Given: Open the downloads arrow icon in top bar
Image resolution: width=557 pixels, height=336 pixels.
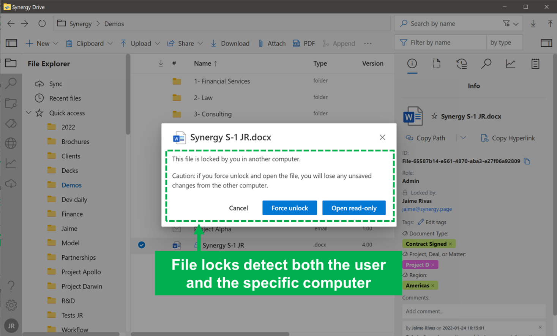Looking at the screenshot, I should tap(533, 24).
